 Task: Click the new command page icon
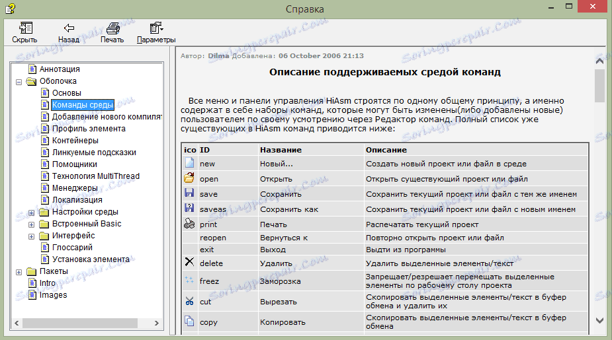[x=189, y=163]
